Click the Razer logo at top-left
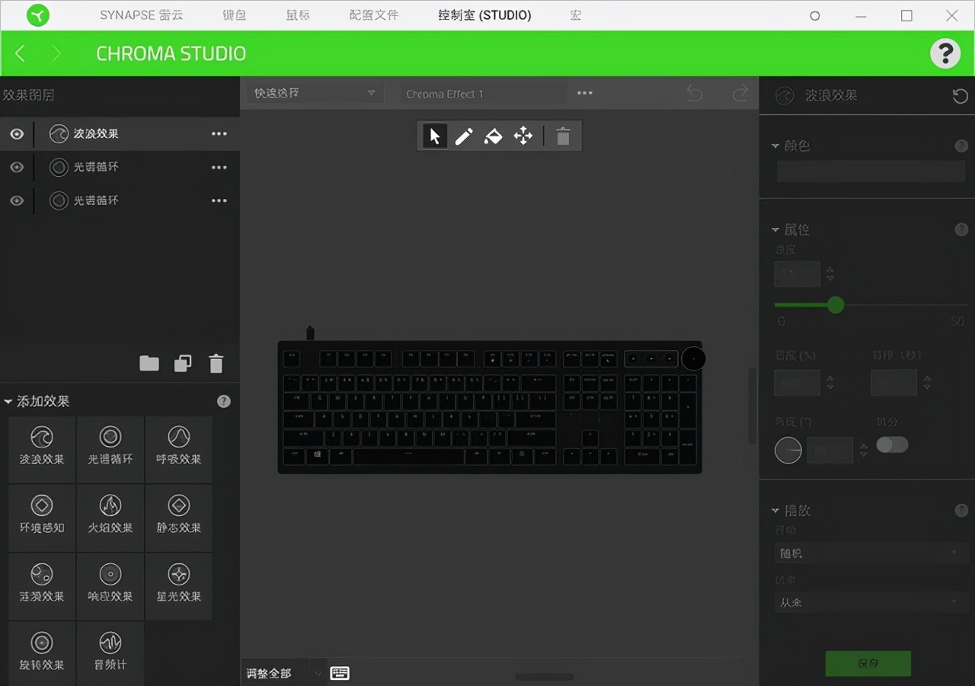This screenshot has height=686, width=975. (37, 15)
